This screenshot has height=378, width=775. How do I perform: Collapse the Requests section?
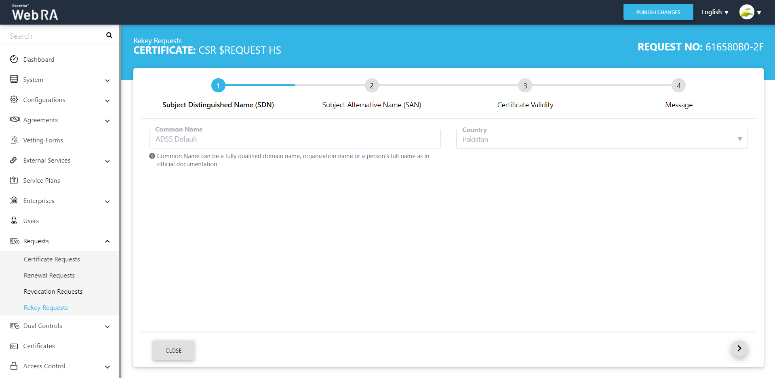point(107,241)
